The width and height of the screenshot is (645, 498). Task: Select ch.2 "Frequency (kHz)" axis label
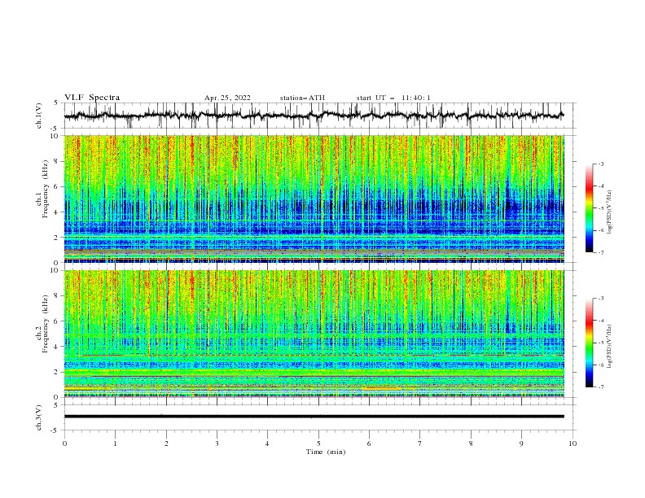click(45, 323)
